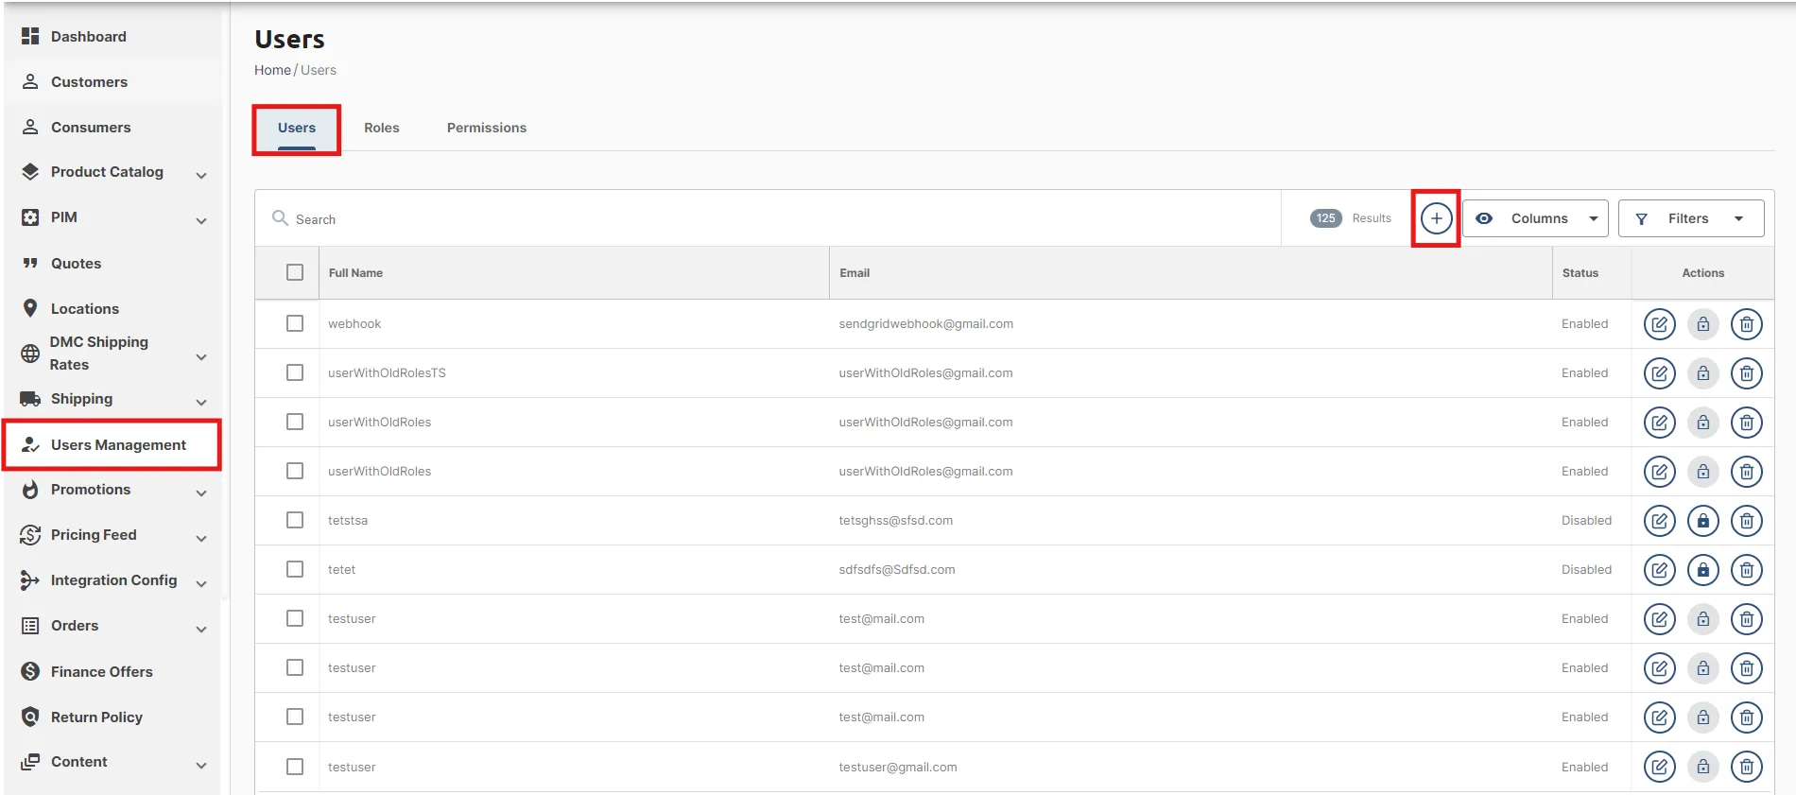Click into the Search field
Image resolution: width=1796 pixels, height=795 pixels.
tap(768, 218)
